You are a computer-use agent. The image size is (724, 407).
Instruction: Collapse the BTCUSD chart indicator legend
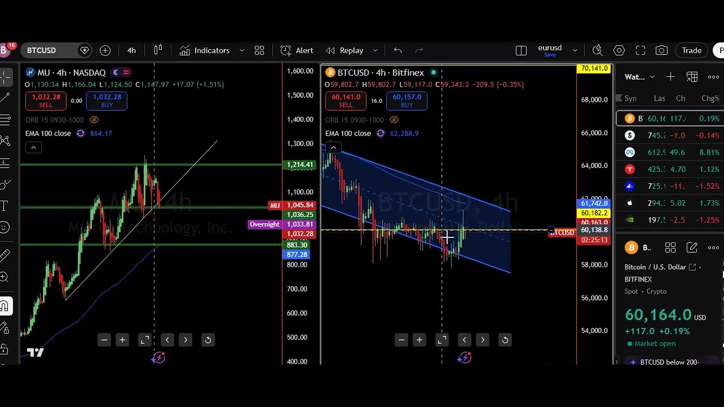point(333,148)
